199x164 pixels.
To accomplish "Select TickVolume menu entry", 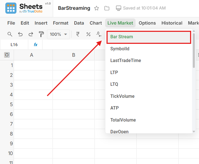I will pos(149,96).
